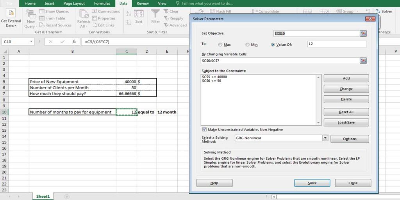Click the Solve button
400x200 pixels.
(312, 183)
